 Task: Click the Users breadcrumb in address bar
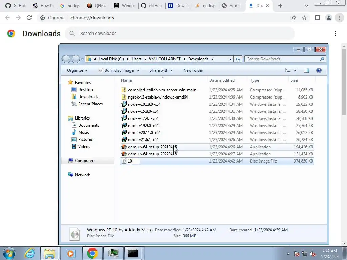tap(137, 59)
